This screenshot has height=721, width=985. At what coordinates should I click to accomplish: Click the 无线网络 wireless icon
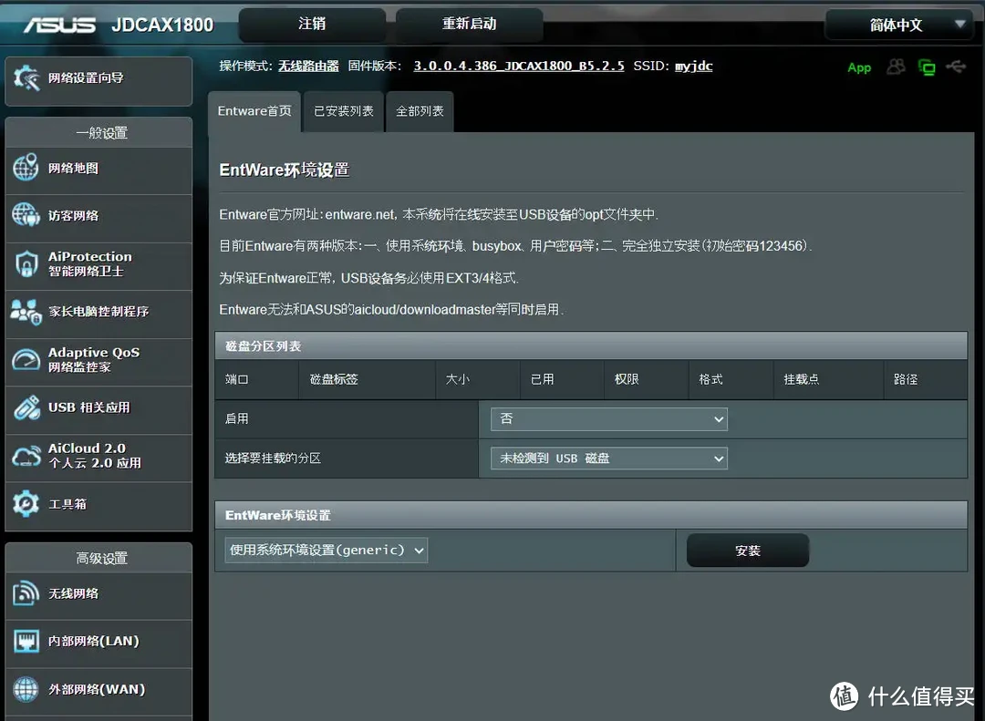26,592
